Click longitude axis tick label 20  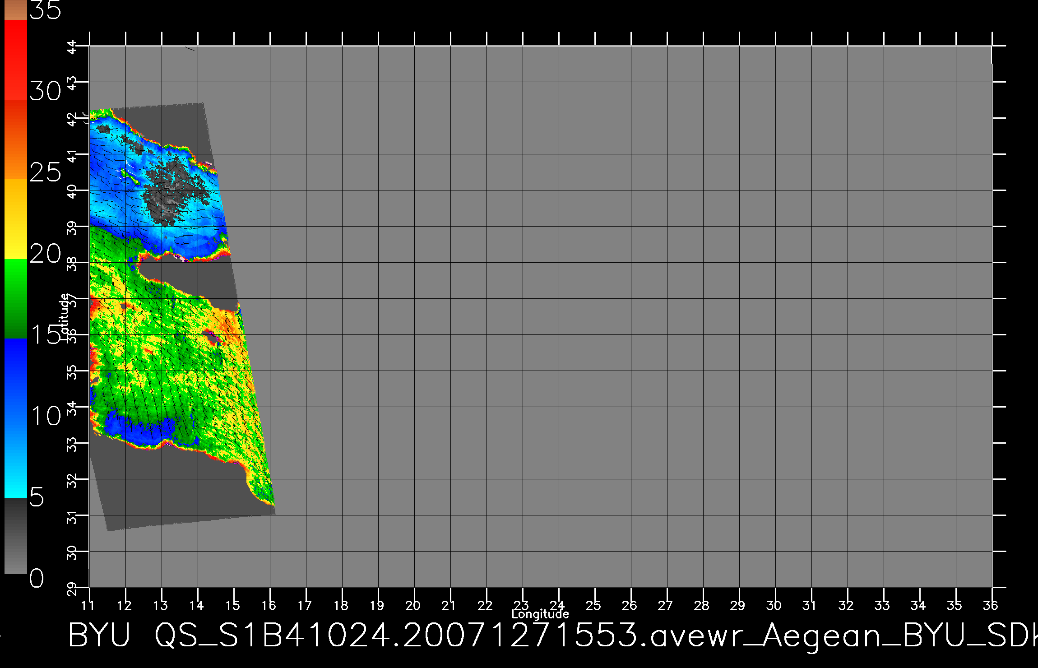(413, 605)
